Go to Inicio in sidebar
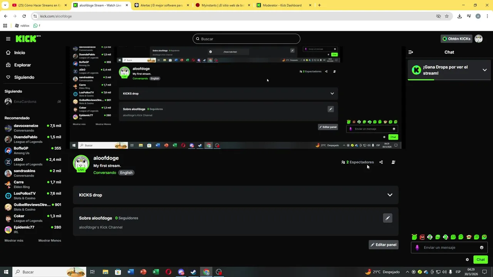The width and height of the screenshot is (493, 277). pos(15,53)
